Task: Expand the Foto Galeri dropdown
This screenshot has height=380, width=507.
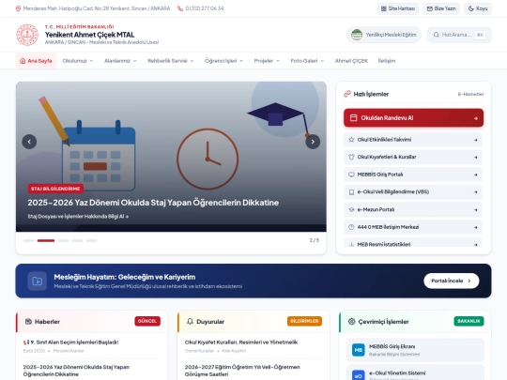Action: [307, 61]
